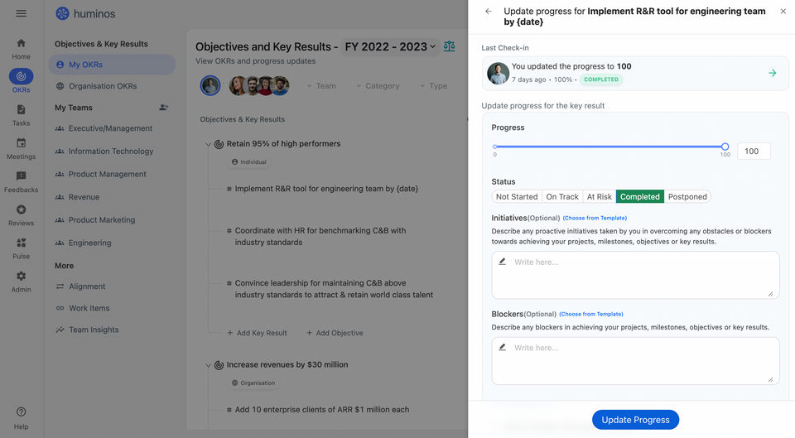This screenshot has height=438, width=795.
Task: Open last check-in green arrow
Action: pyautogui.click(x=772, y=73)
